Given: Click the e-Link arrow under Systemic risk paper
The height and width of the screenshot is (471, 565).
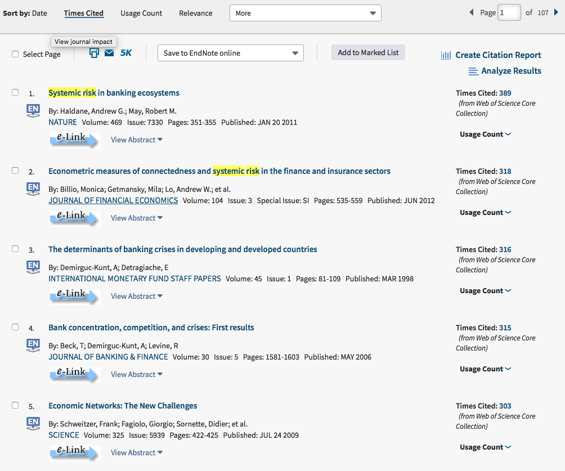Looking at the screenshot, I should pyautogui.click(x=74, y=138).
